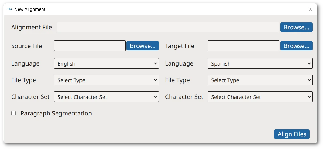Click the Alignment File label
This screenshot has width=323, height=149.
click(x=32, y=27)
